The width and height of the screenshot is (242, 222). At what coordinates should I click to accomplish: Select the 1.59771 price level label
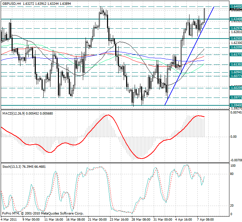(x=236, y=98)
